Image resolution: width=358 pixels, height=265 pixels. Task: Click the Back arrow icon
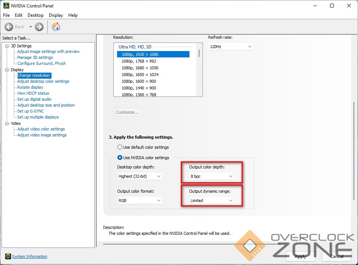pyautogui.click(x=9, y=27)
